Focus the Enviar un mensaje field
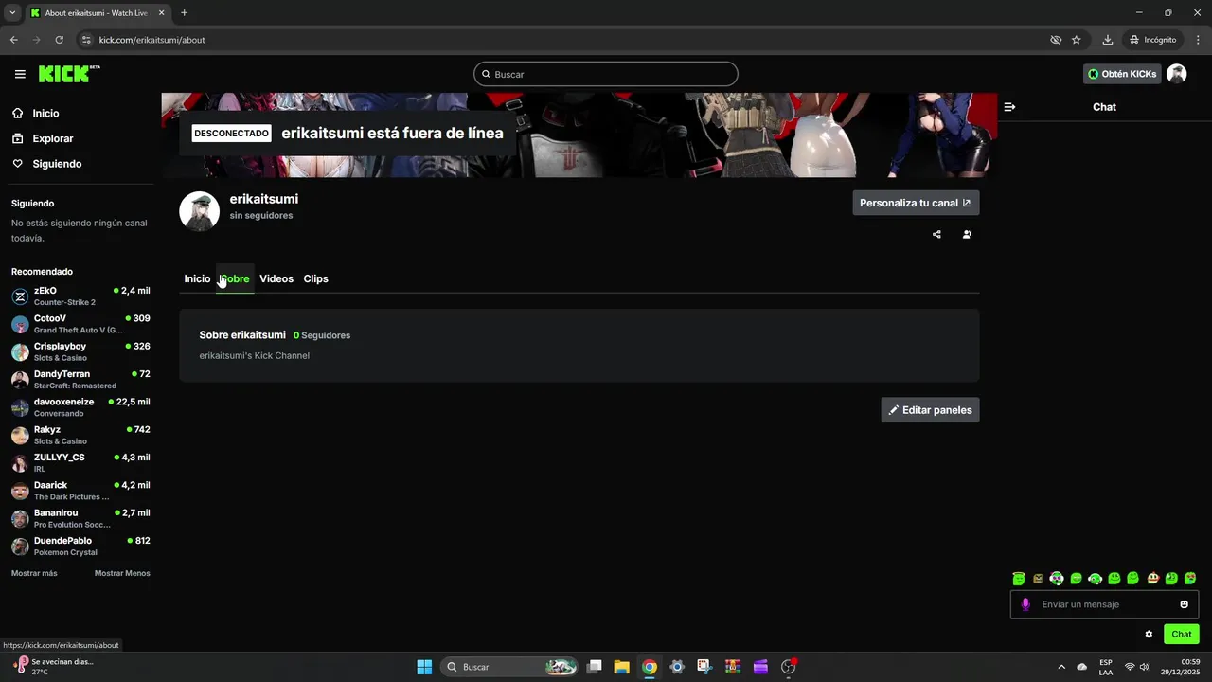1212x682 pixels. click(x=1104, y=604)
